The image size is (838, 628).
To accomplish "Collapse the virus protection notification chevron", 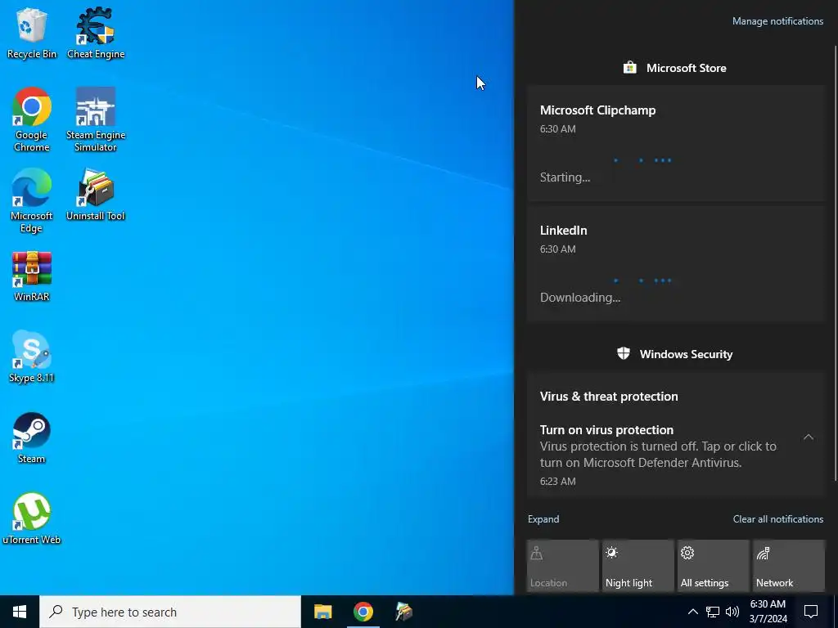I will [809, 437].
